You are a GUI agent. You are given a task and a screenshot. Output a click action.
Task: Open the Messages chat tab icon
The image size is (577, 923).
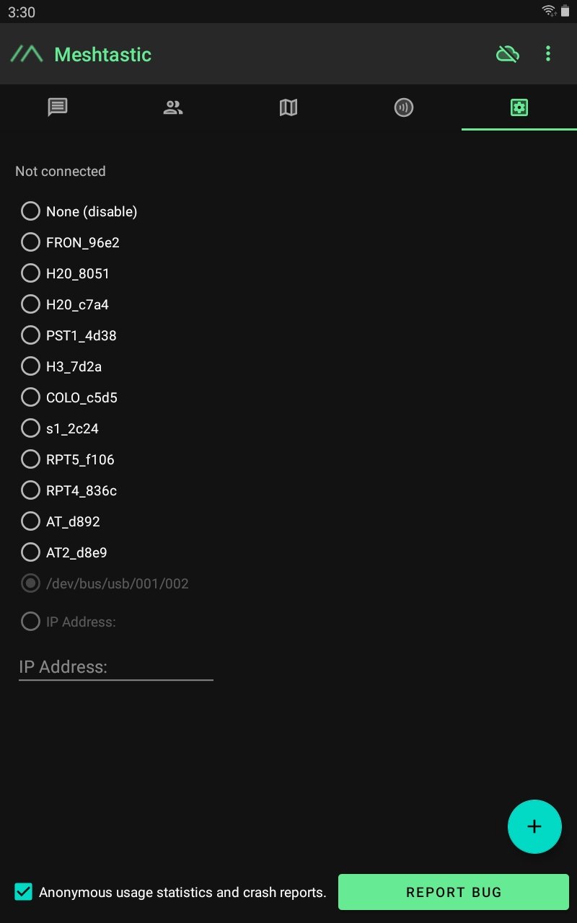pyautogui.click(x=58, y=108)
